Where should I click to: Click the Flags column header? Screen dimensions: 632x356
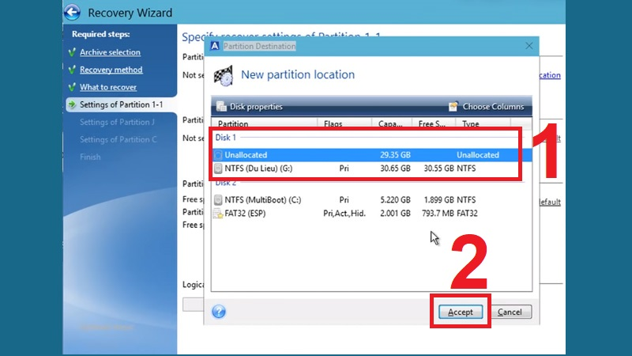(344, 123)
